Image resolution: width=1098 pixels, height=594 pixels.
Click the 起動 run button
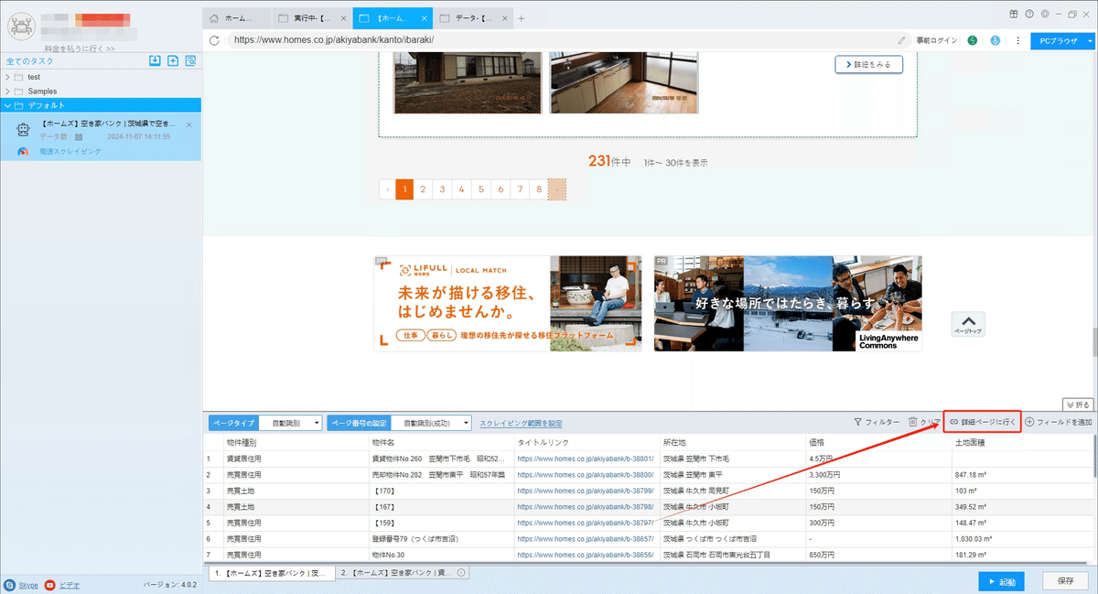pos(1001,581)
